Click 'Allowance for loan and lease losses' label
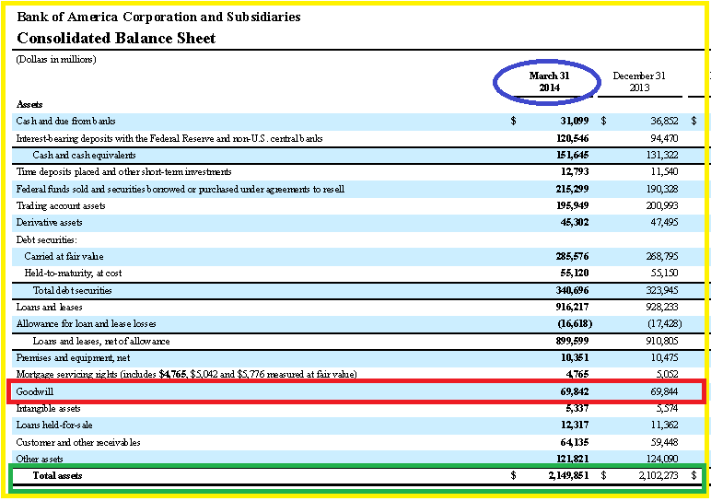Viewport: 711px width, 501px height. tap(87, 324)
